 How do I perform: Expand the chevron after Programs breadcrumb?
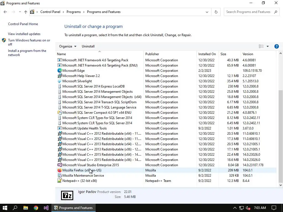pyautogui.click(x=84, y=12)
